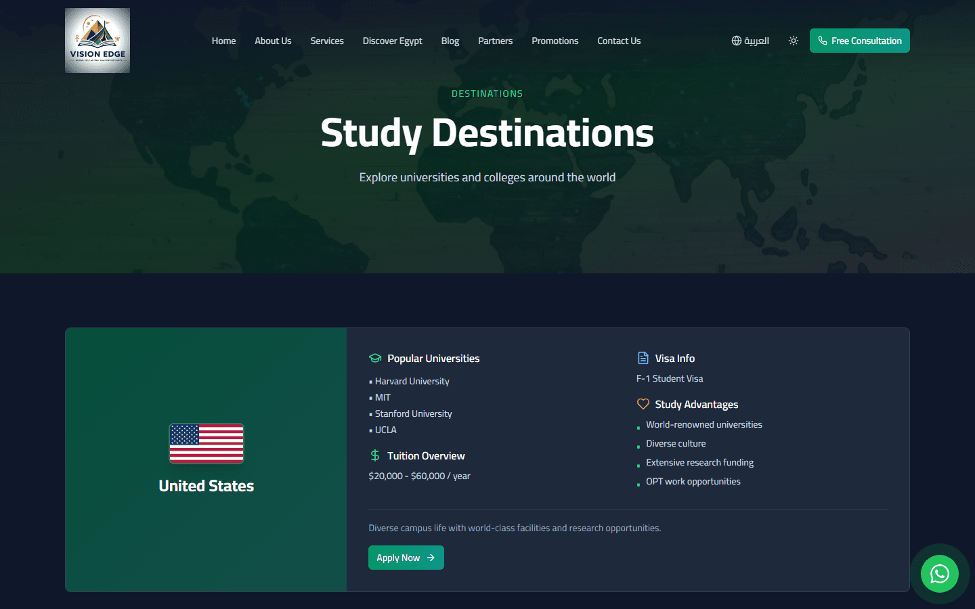
Task: Request a Free Consultation
Action: [x=860, y=41]
